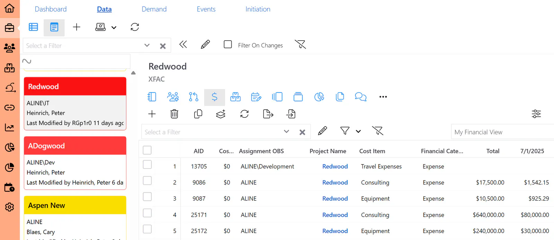554x240 pixels.
Task: Edit grid filter with pencil icon
Action: click(322, 131)
